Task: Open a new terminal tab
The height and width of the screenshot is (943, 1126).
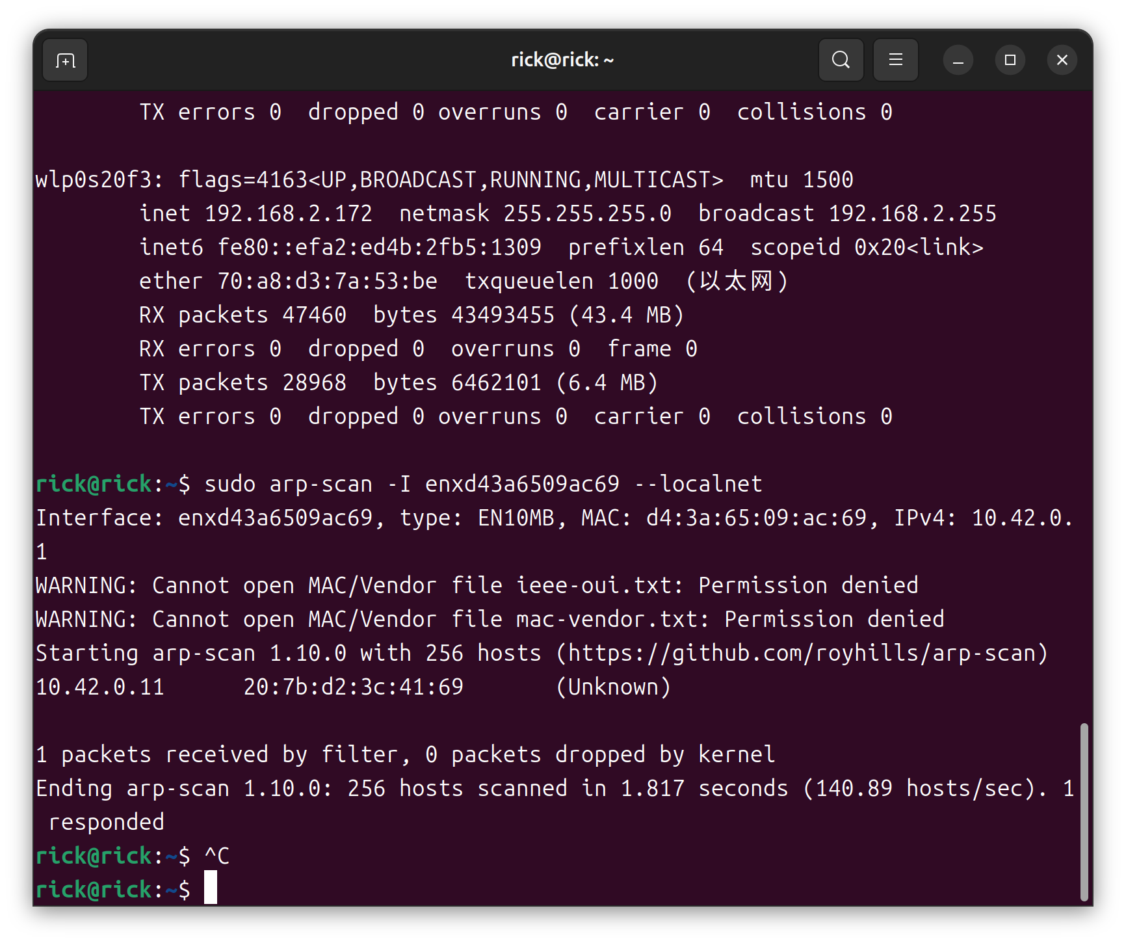Action: [x=65, y=60]
